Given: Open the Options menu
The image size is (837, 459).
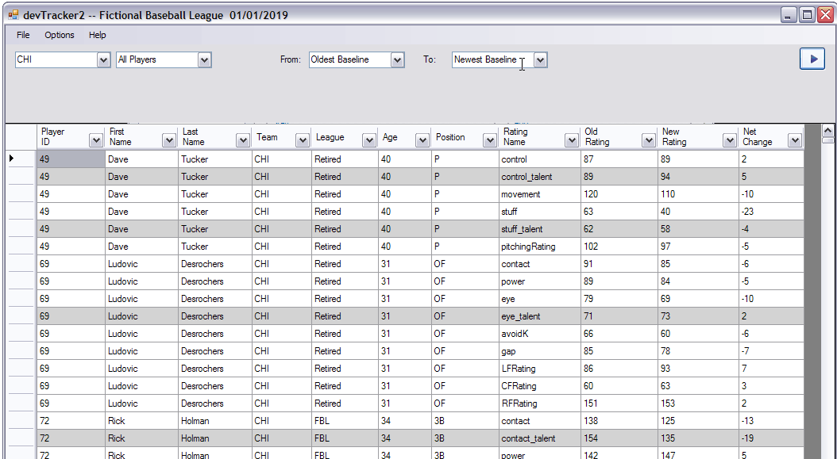Looking at the screenshot, I should point(60,35).
